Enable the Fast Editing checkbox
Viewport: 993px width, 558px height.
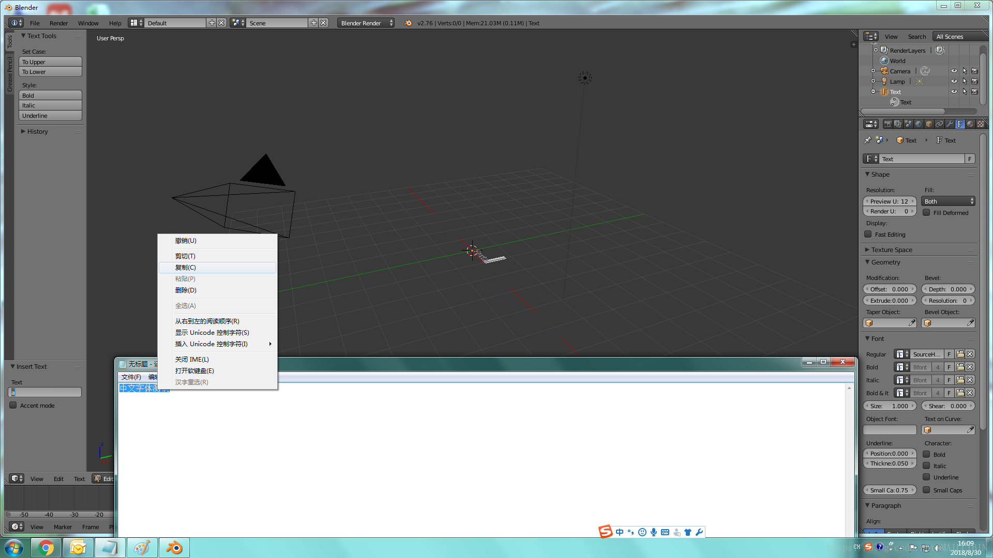tap(868, 235)
